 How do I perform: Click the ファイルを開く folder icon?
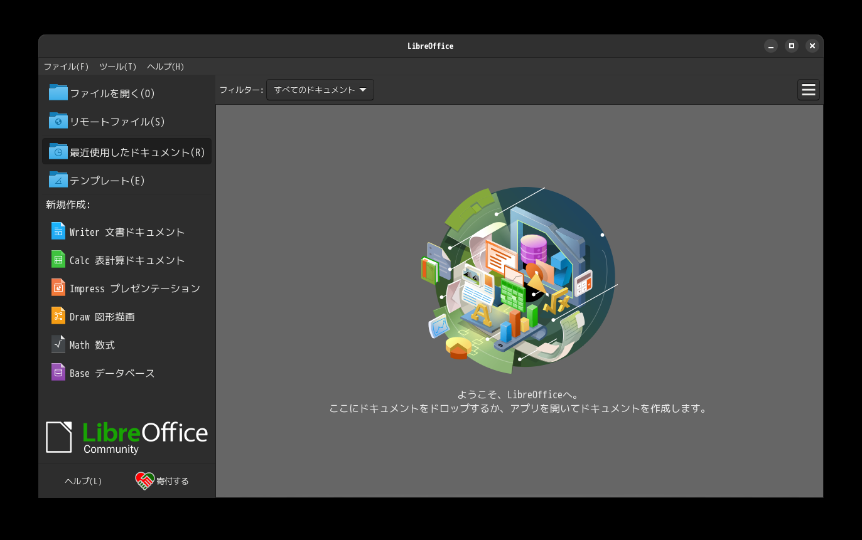click(x=58, y=93)
